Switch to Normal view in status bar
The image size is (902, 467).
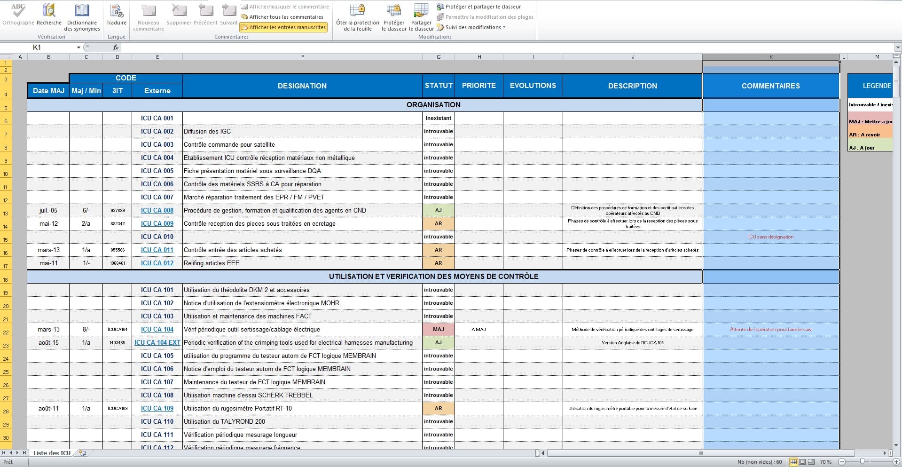[x=793, y=462]
